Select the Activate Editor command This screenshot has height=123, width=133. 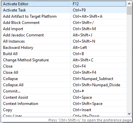point(64,4)
